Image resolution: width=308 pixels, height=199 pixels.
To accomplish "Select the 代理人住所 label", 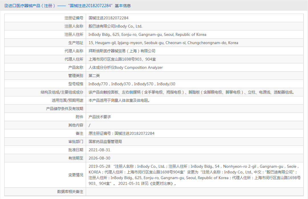I will point(74,59).
